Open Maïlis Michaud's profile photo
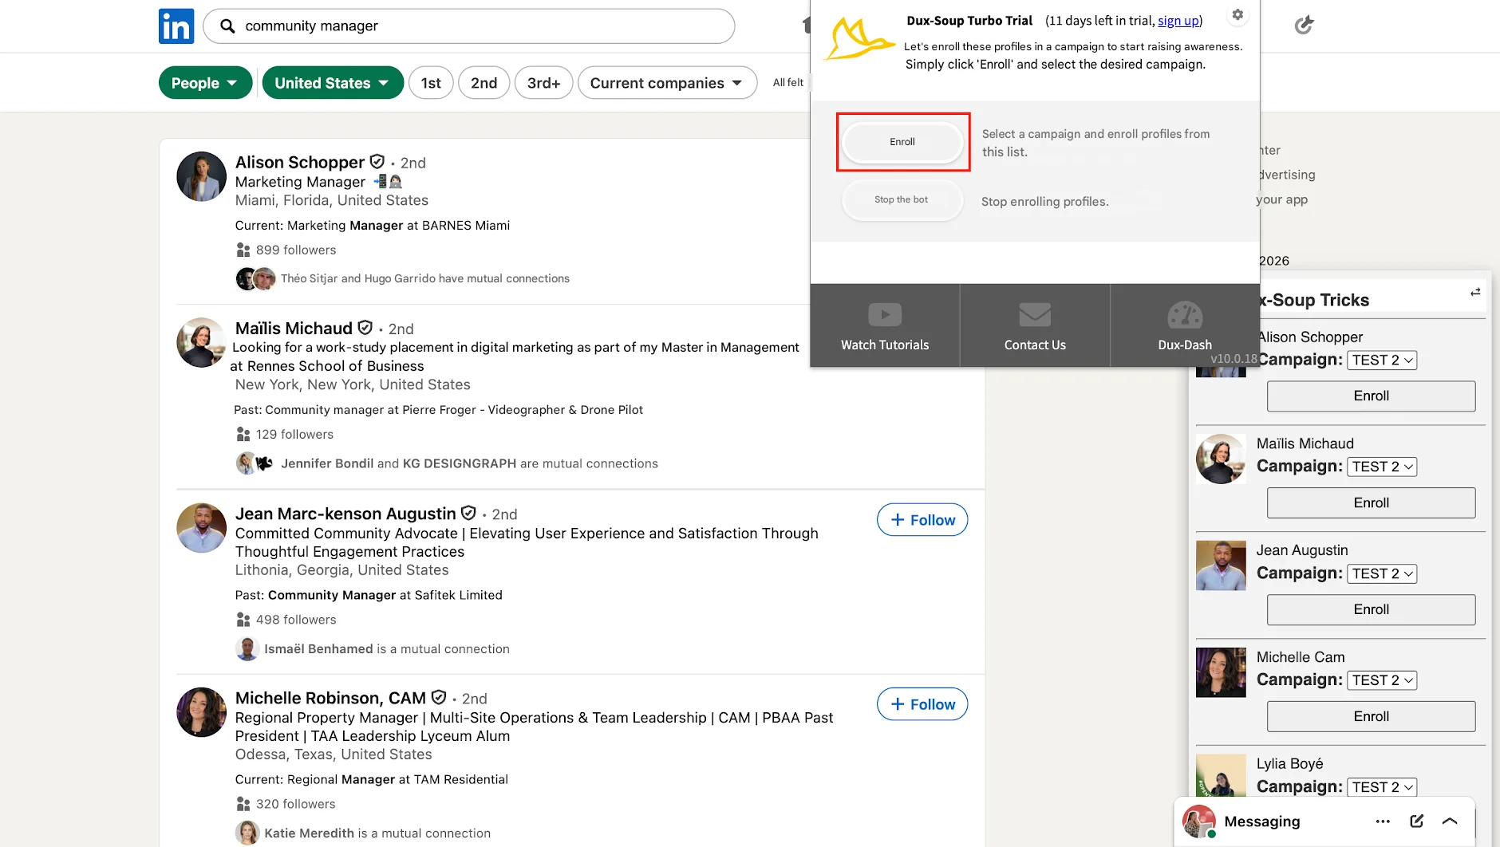 [201, 342]
